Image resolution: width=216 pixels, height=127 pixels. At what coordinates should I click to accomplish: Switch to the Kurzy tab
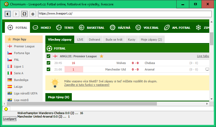coord(131,40)
